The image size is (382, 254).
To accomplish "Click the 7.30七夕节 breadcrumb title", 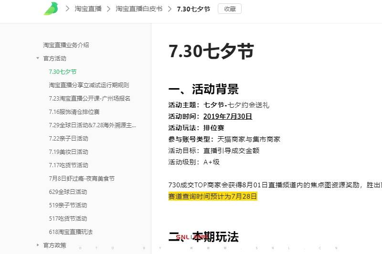I will [193, 9].
